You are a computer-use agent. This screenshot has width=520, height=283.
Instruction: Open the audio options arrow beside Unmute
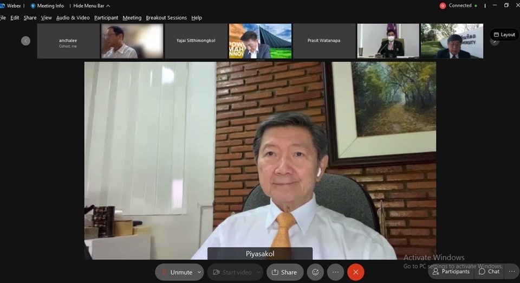click(x=199, y=272)
